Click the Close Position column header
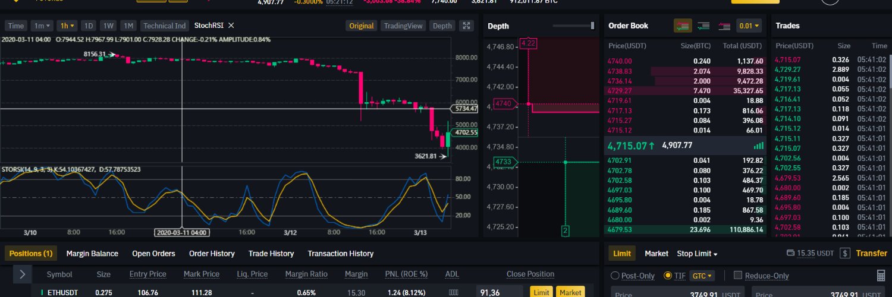892x297 pixels. click(530, 274)
